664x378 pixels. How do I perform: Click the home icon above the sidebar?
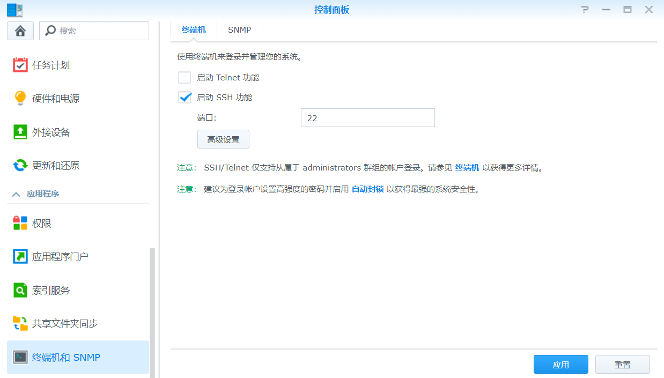pyautogui.click(x=20, y=31)
